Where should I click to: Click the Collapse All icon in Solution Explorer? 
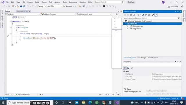click(146, 15)
